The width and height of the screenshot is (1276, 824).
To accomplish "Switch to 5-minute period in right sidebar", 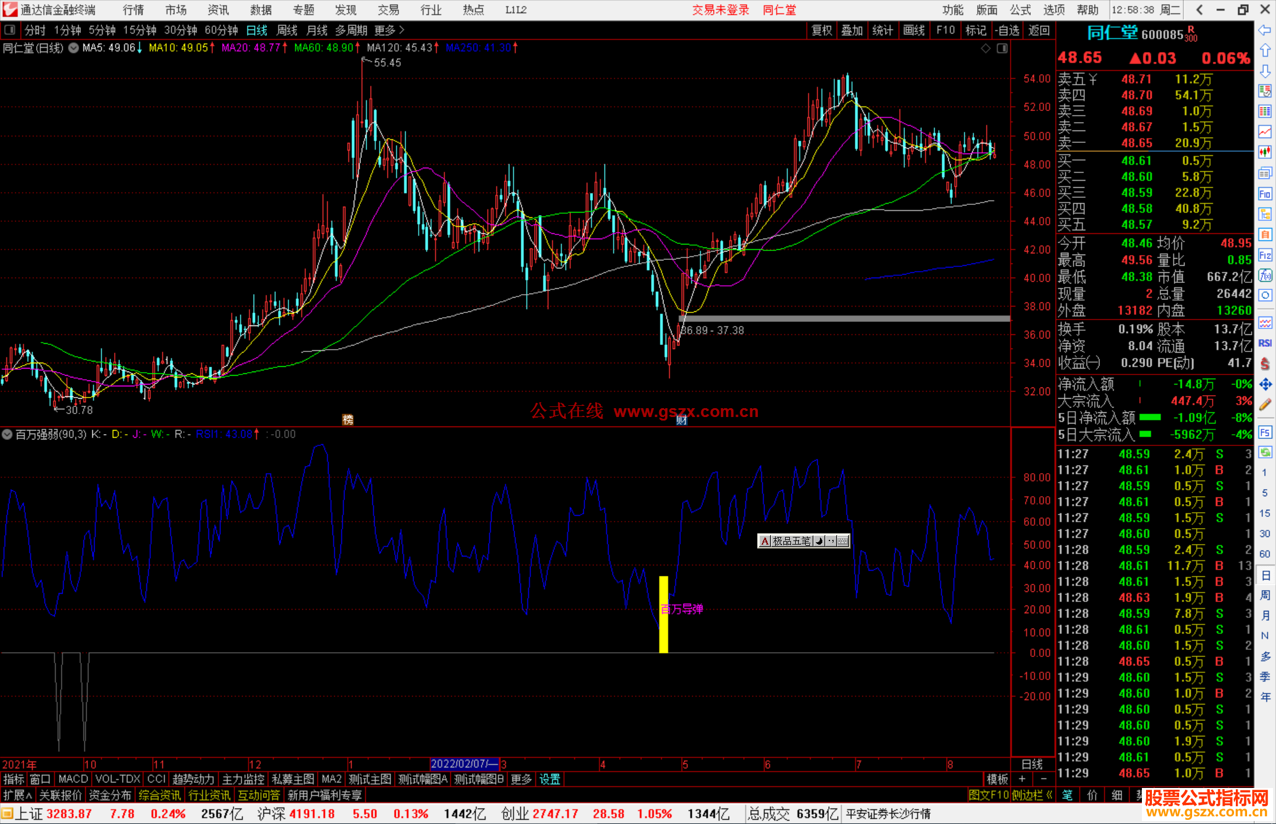I will pyautogui.click(x=1265, y=493).
